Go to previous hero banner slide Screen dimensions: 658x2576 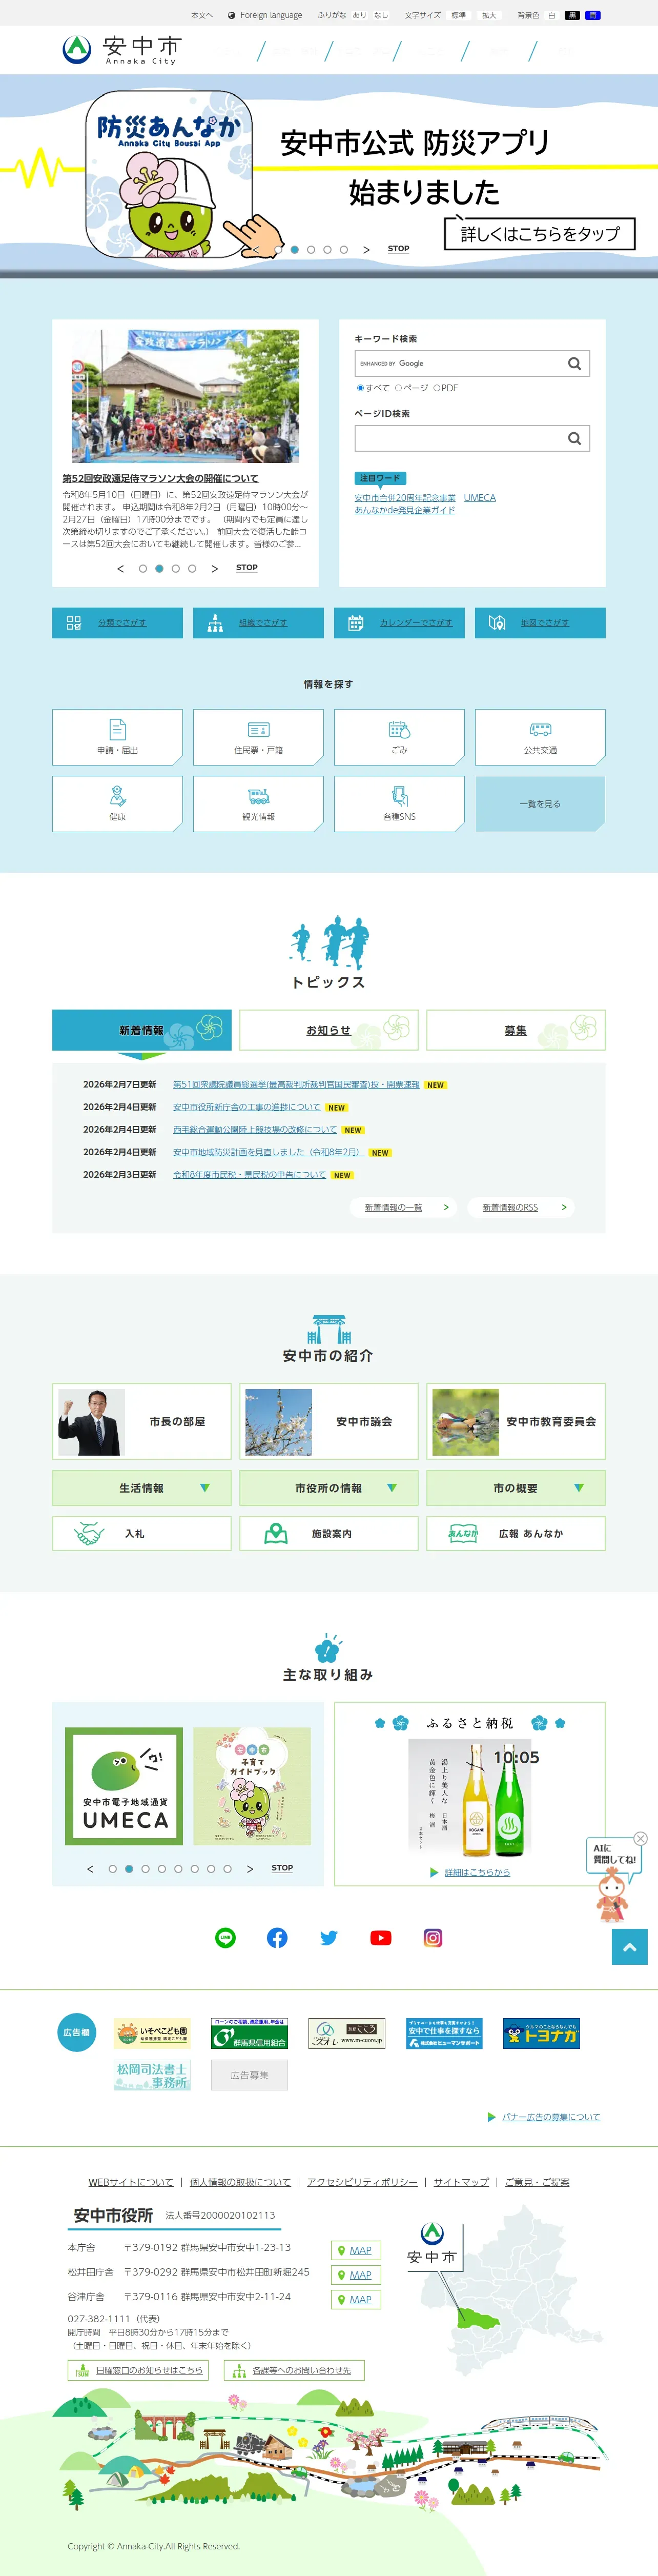[x=256, y=250]
